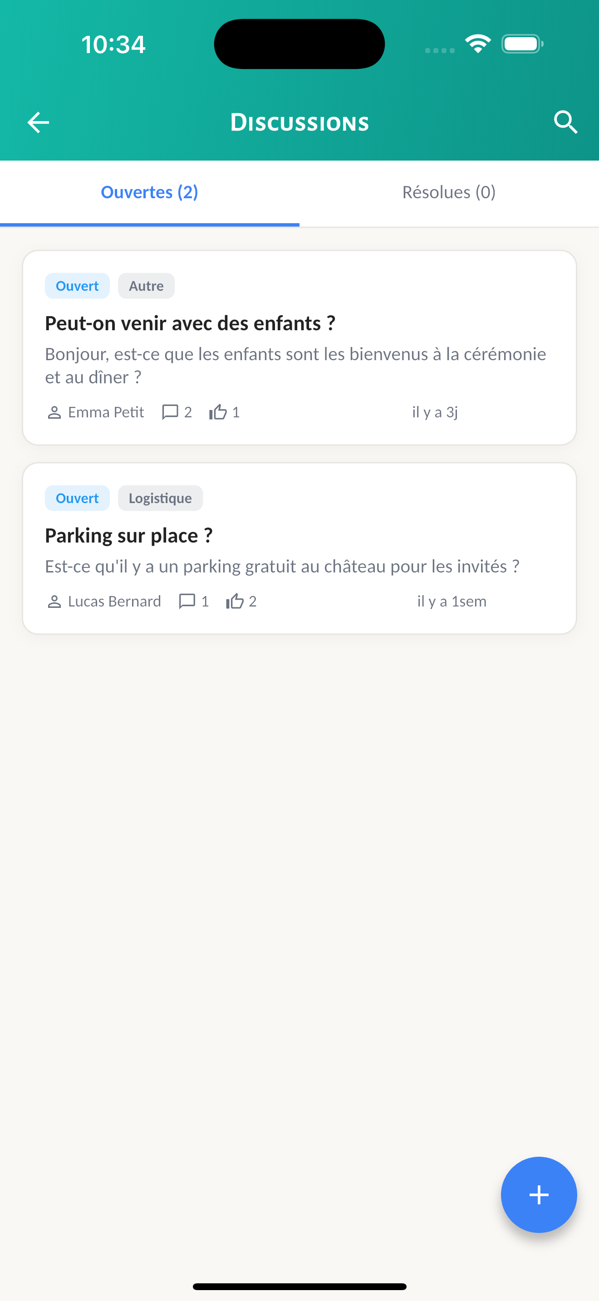
Task: Tap the blue plus floating button
Action: click(x=538, y=1194)
